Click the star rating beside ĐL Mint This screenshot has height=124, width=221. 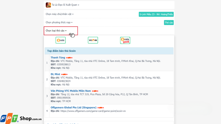(64, 74)
